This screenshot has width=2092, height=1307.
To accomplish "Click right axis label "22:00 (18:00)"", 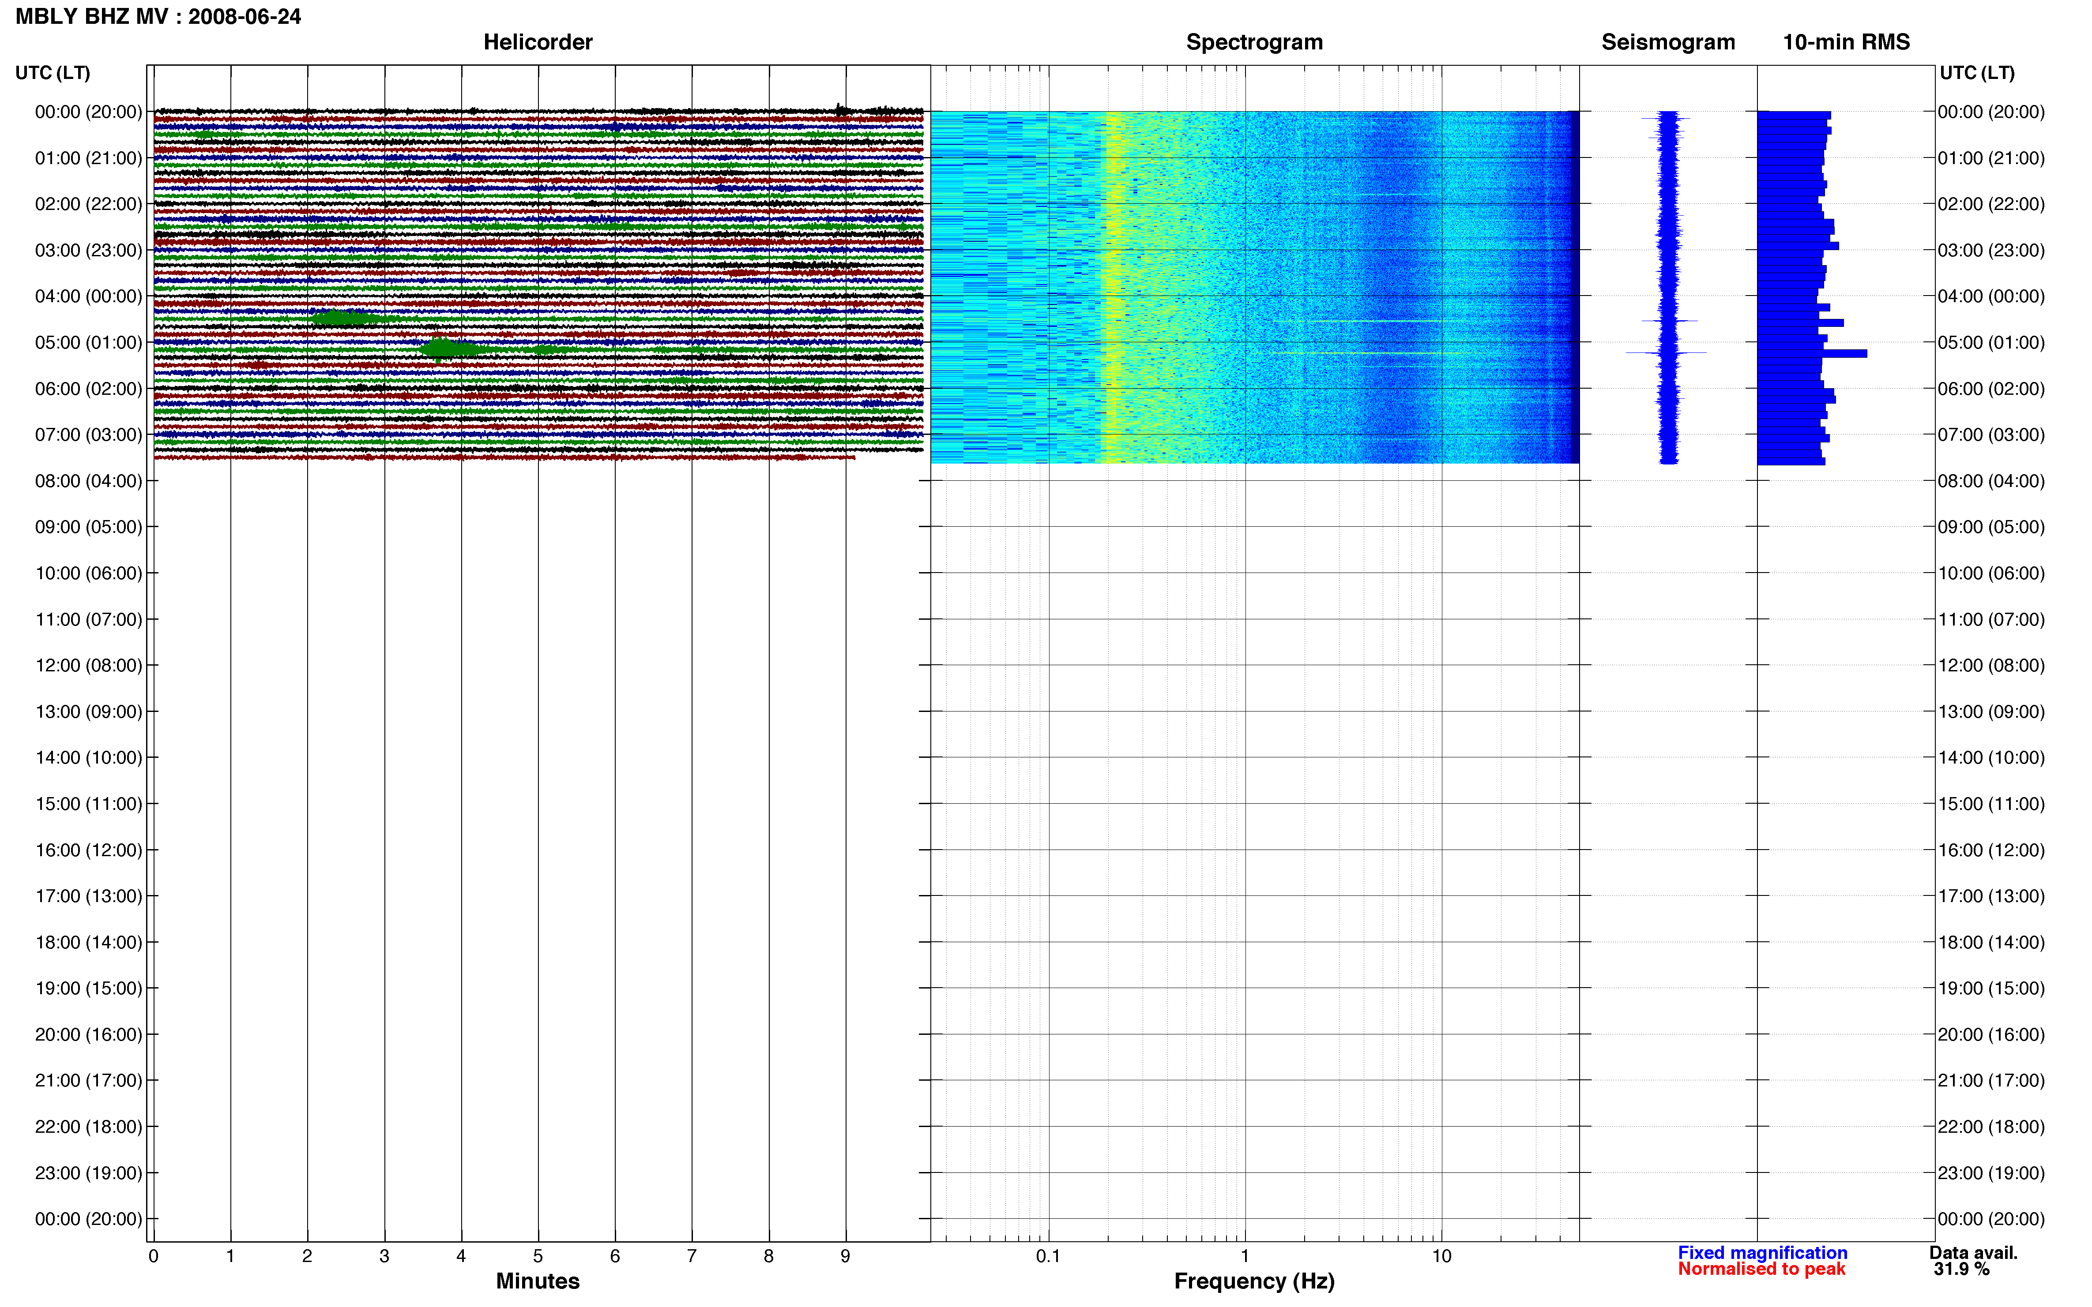I will (x=1991, y=1127).
